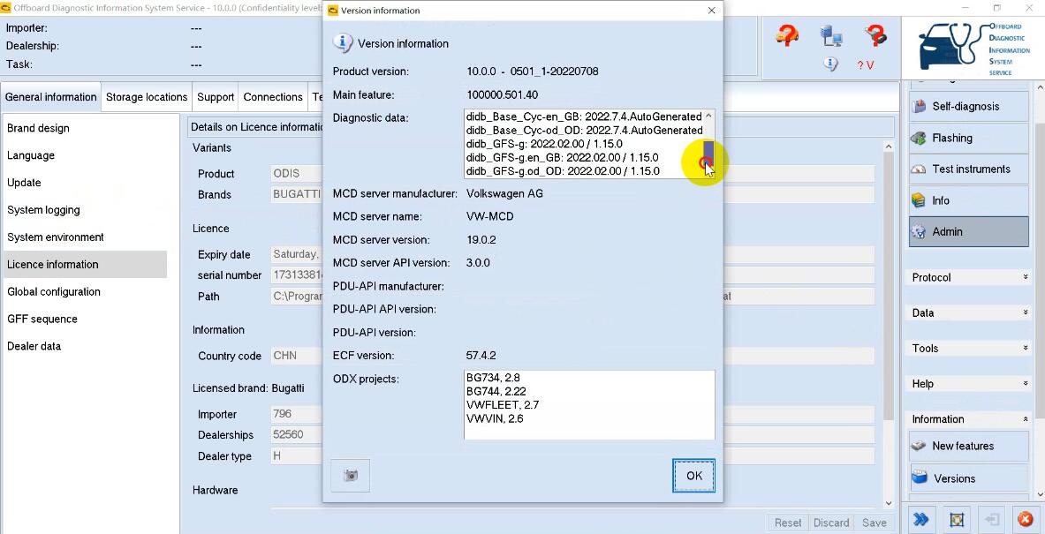Switch to the Support tab
The height and width of the screenshot is (534, 1045).
(216, 97)
